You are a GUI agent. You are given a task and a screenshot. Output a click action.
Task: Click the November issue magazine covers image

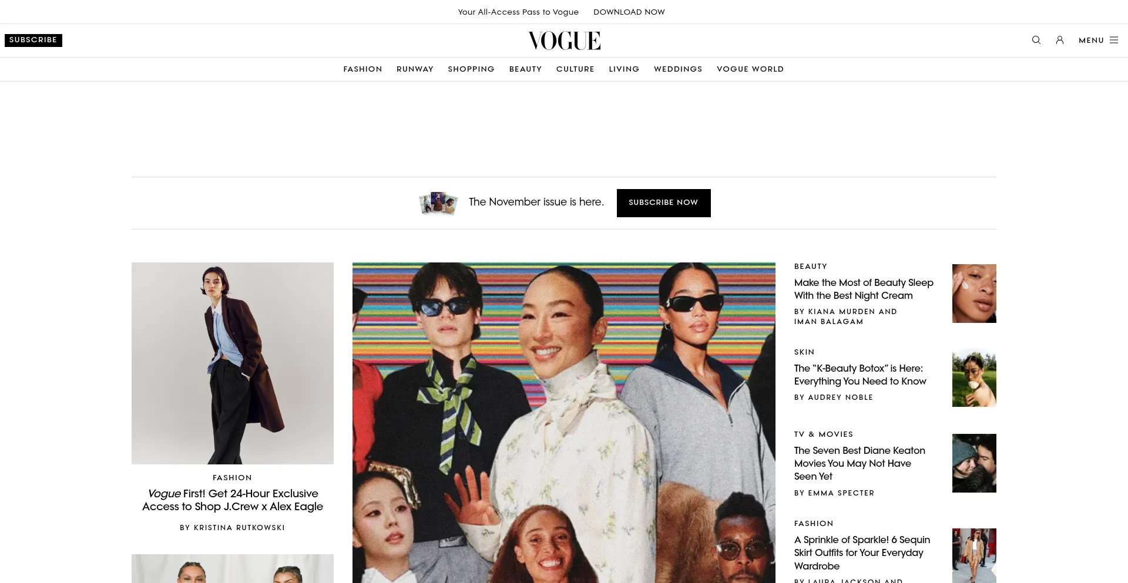point(438,203)
